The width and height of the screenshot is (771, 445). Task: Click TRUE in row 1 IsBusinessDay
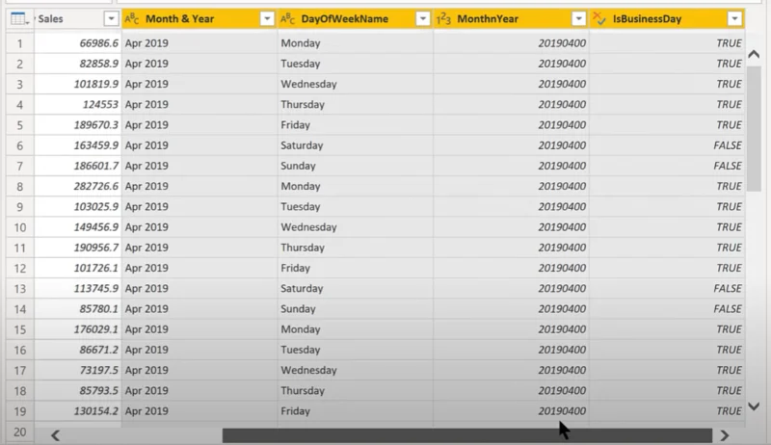[729, 43]
